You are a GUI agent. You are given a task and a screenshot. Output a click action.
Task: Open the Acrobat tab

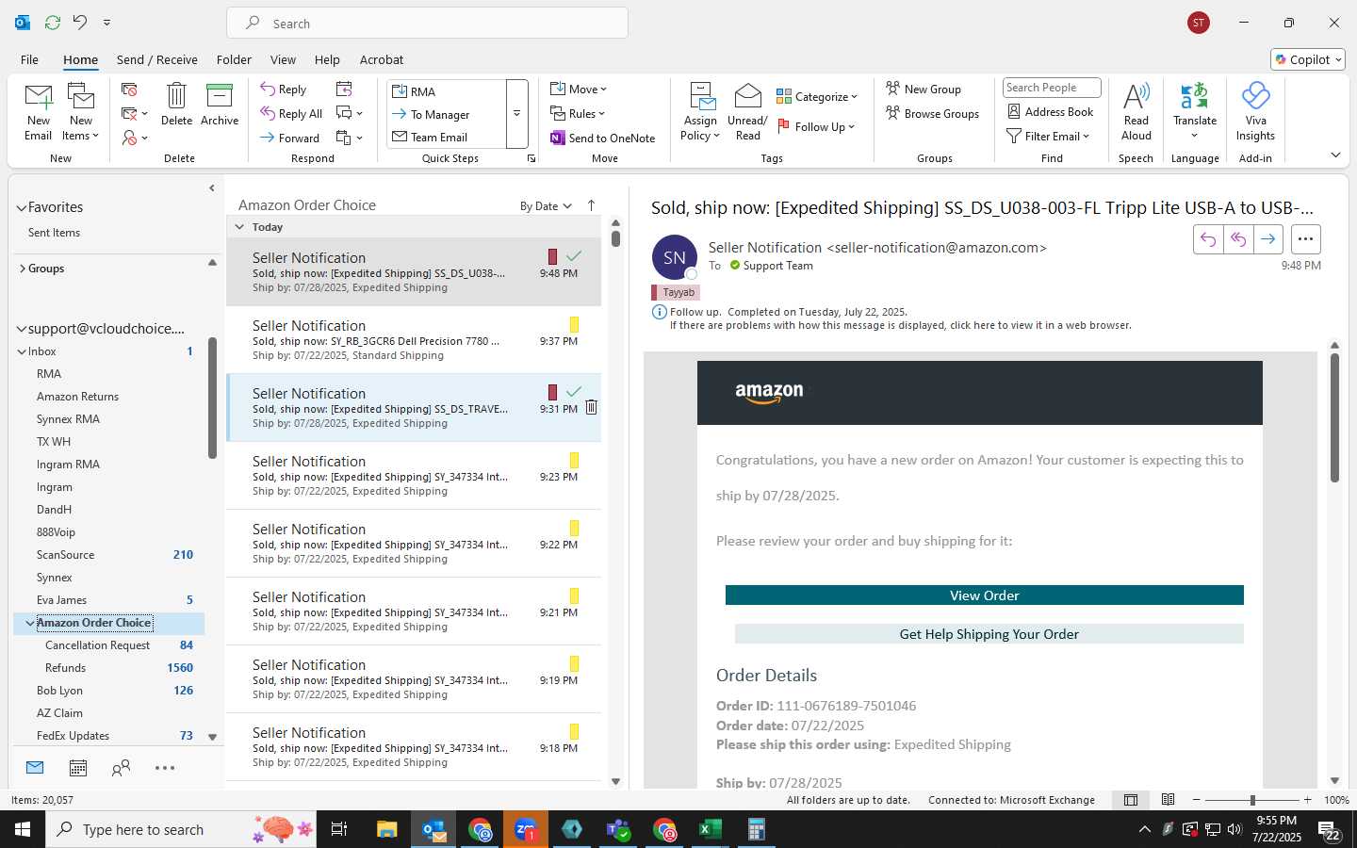click(382, 59)
